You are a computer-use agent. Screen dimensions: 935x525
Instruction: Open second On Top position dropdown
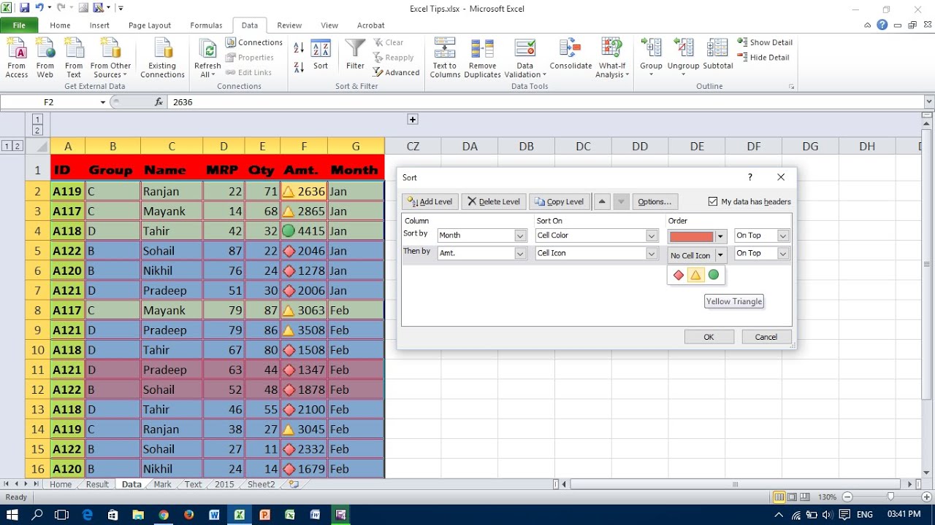pos(783,253)
